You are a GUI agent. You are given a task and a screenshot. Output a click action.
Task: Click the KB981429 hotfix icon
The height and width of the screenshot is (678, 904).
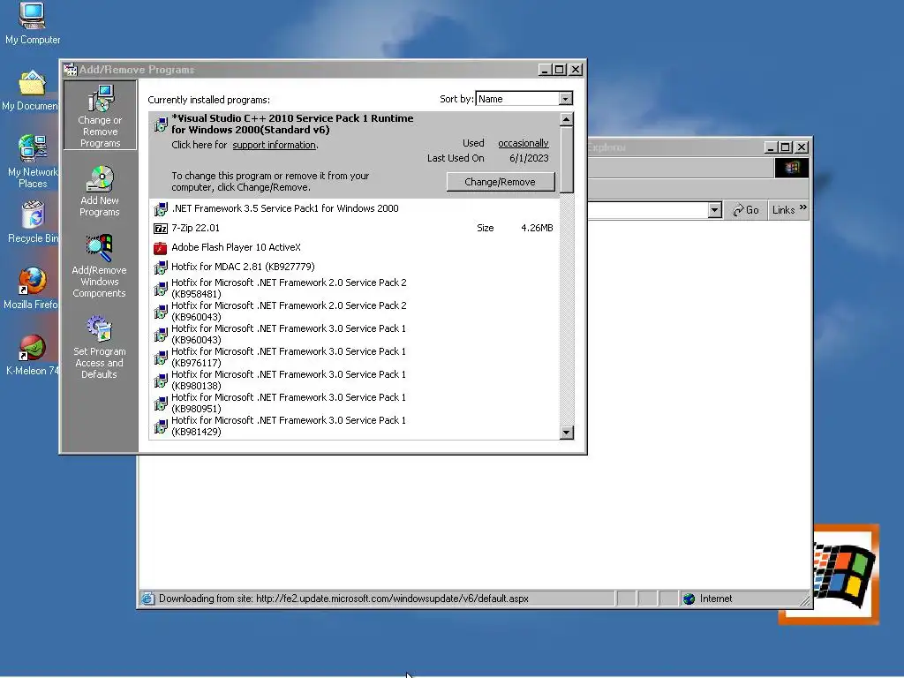(x=161, y=426)
